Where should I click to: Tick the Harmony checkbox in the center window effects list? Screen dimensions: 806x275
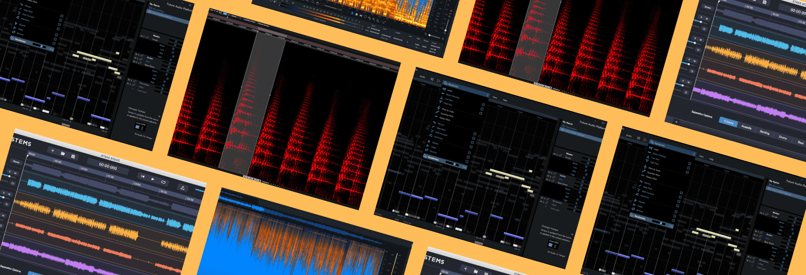click(x=472, y=146)
